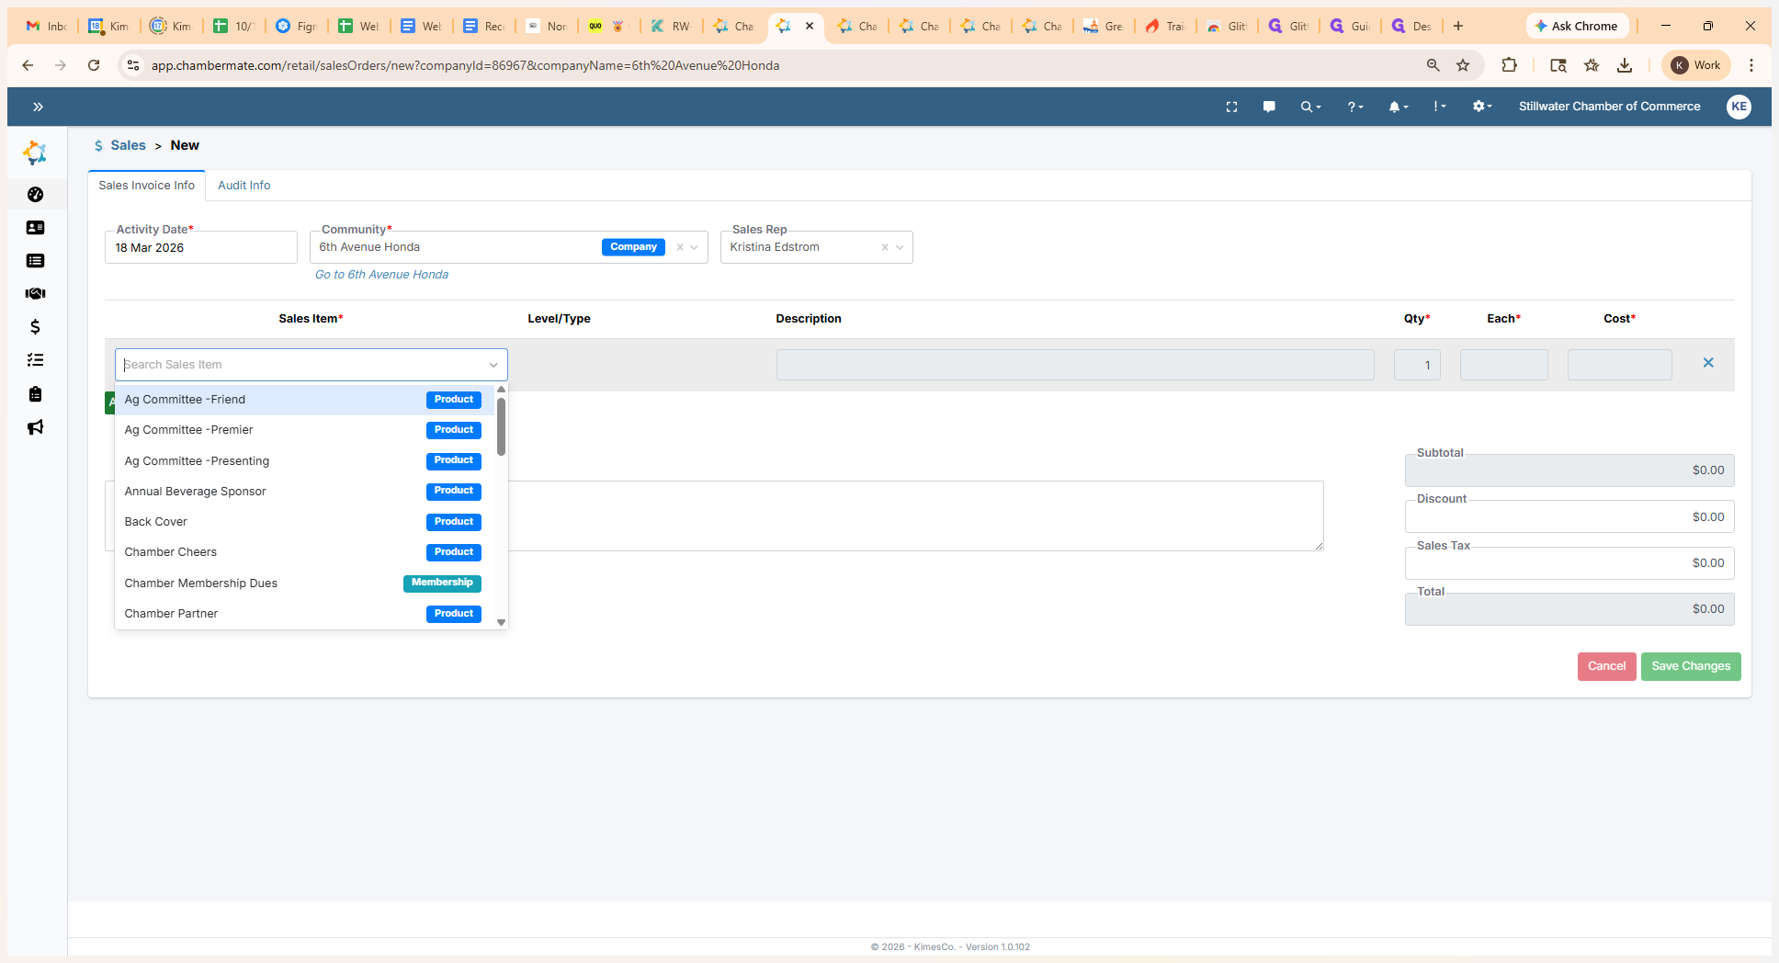This screenshot has width=1779, height=963.
Task: Click the Save Changes button
Action: (1690, 666)
